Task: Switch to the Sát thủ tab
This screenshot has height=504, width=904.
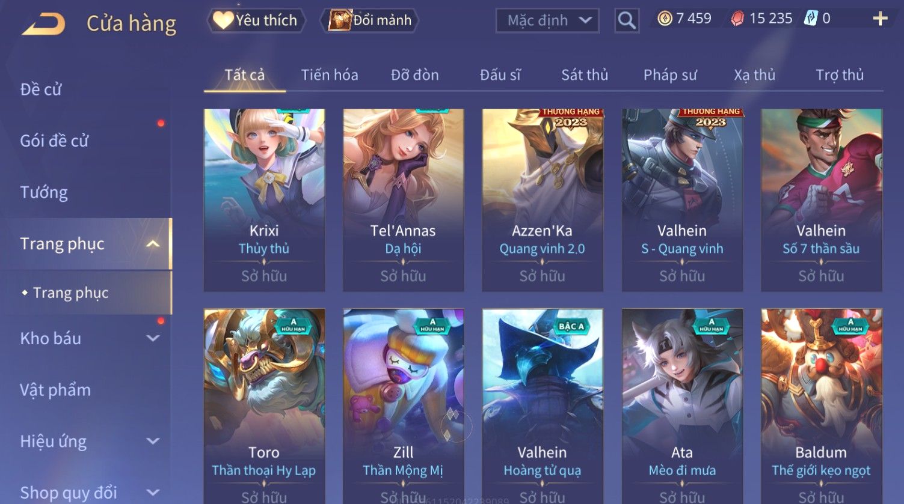Action: (x=585, y=75)
